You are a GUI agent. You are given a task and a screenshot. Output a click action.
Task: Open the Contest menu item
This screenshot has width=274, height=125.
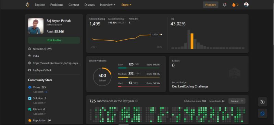pos(74,5)
